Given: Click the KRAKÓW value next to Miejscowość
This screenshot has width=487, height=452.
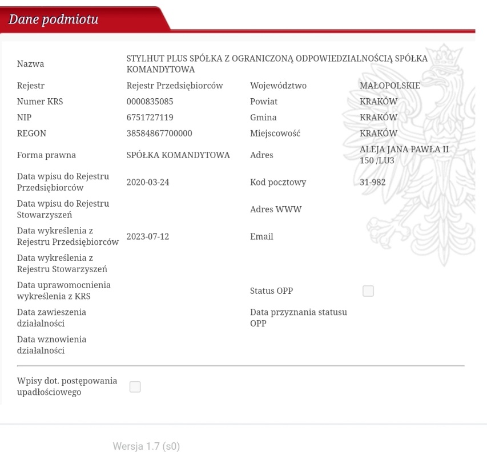Looking at the screenshot, I should point(379,133).
